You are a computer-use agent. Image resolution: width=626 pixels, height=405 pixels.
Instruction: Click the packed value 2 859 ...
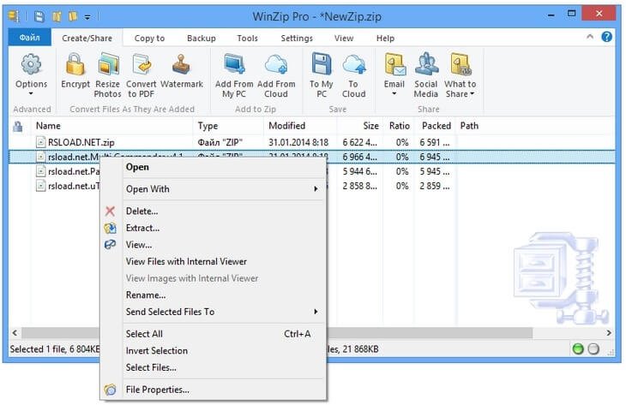(x=435, y=186)
